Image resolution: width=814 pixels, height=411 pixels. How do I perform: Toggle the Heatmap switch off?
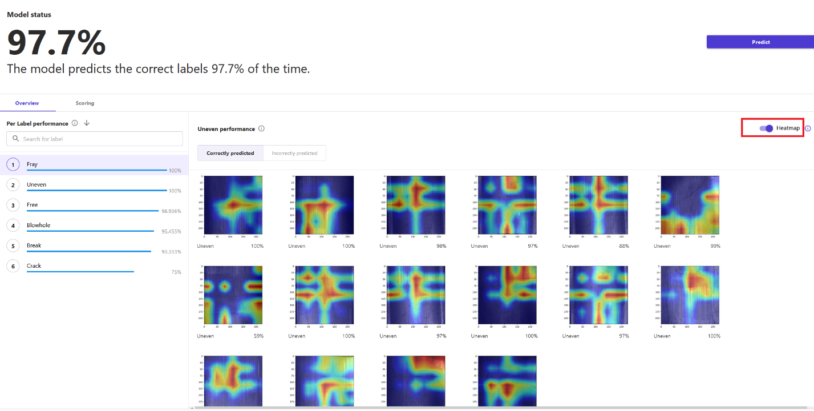(766, 128)
